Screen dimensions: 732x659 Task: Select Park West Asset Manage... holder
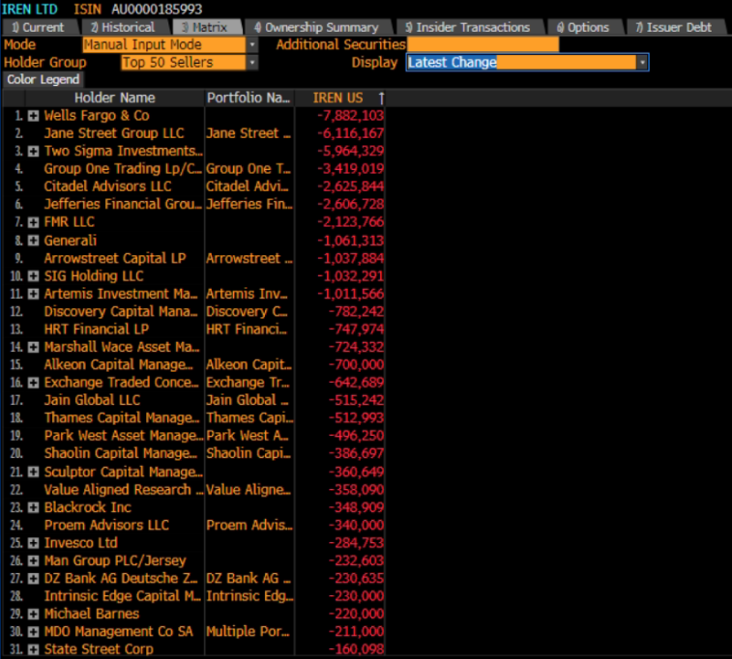(123, 436)
